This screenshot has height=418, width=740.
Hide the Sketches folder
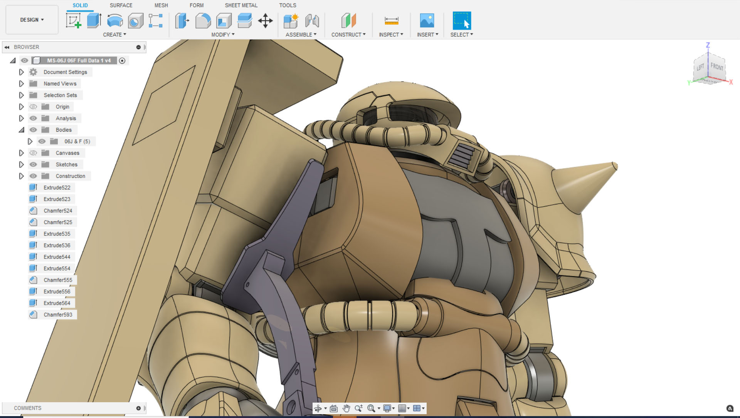pos(33,164)
